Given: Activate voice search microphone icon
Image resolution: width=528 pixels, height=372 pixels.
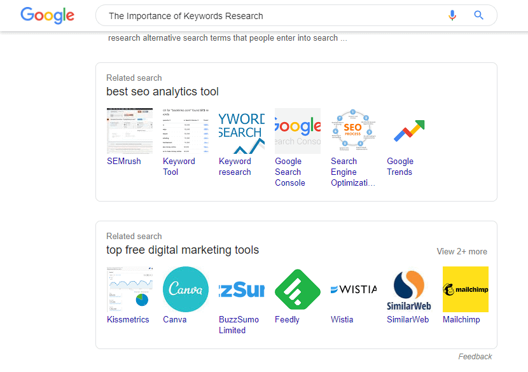Looking at the screenshot, I should click(x=452, y=15).
